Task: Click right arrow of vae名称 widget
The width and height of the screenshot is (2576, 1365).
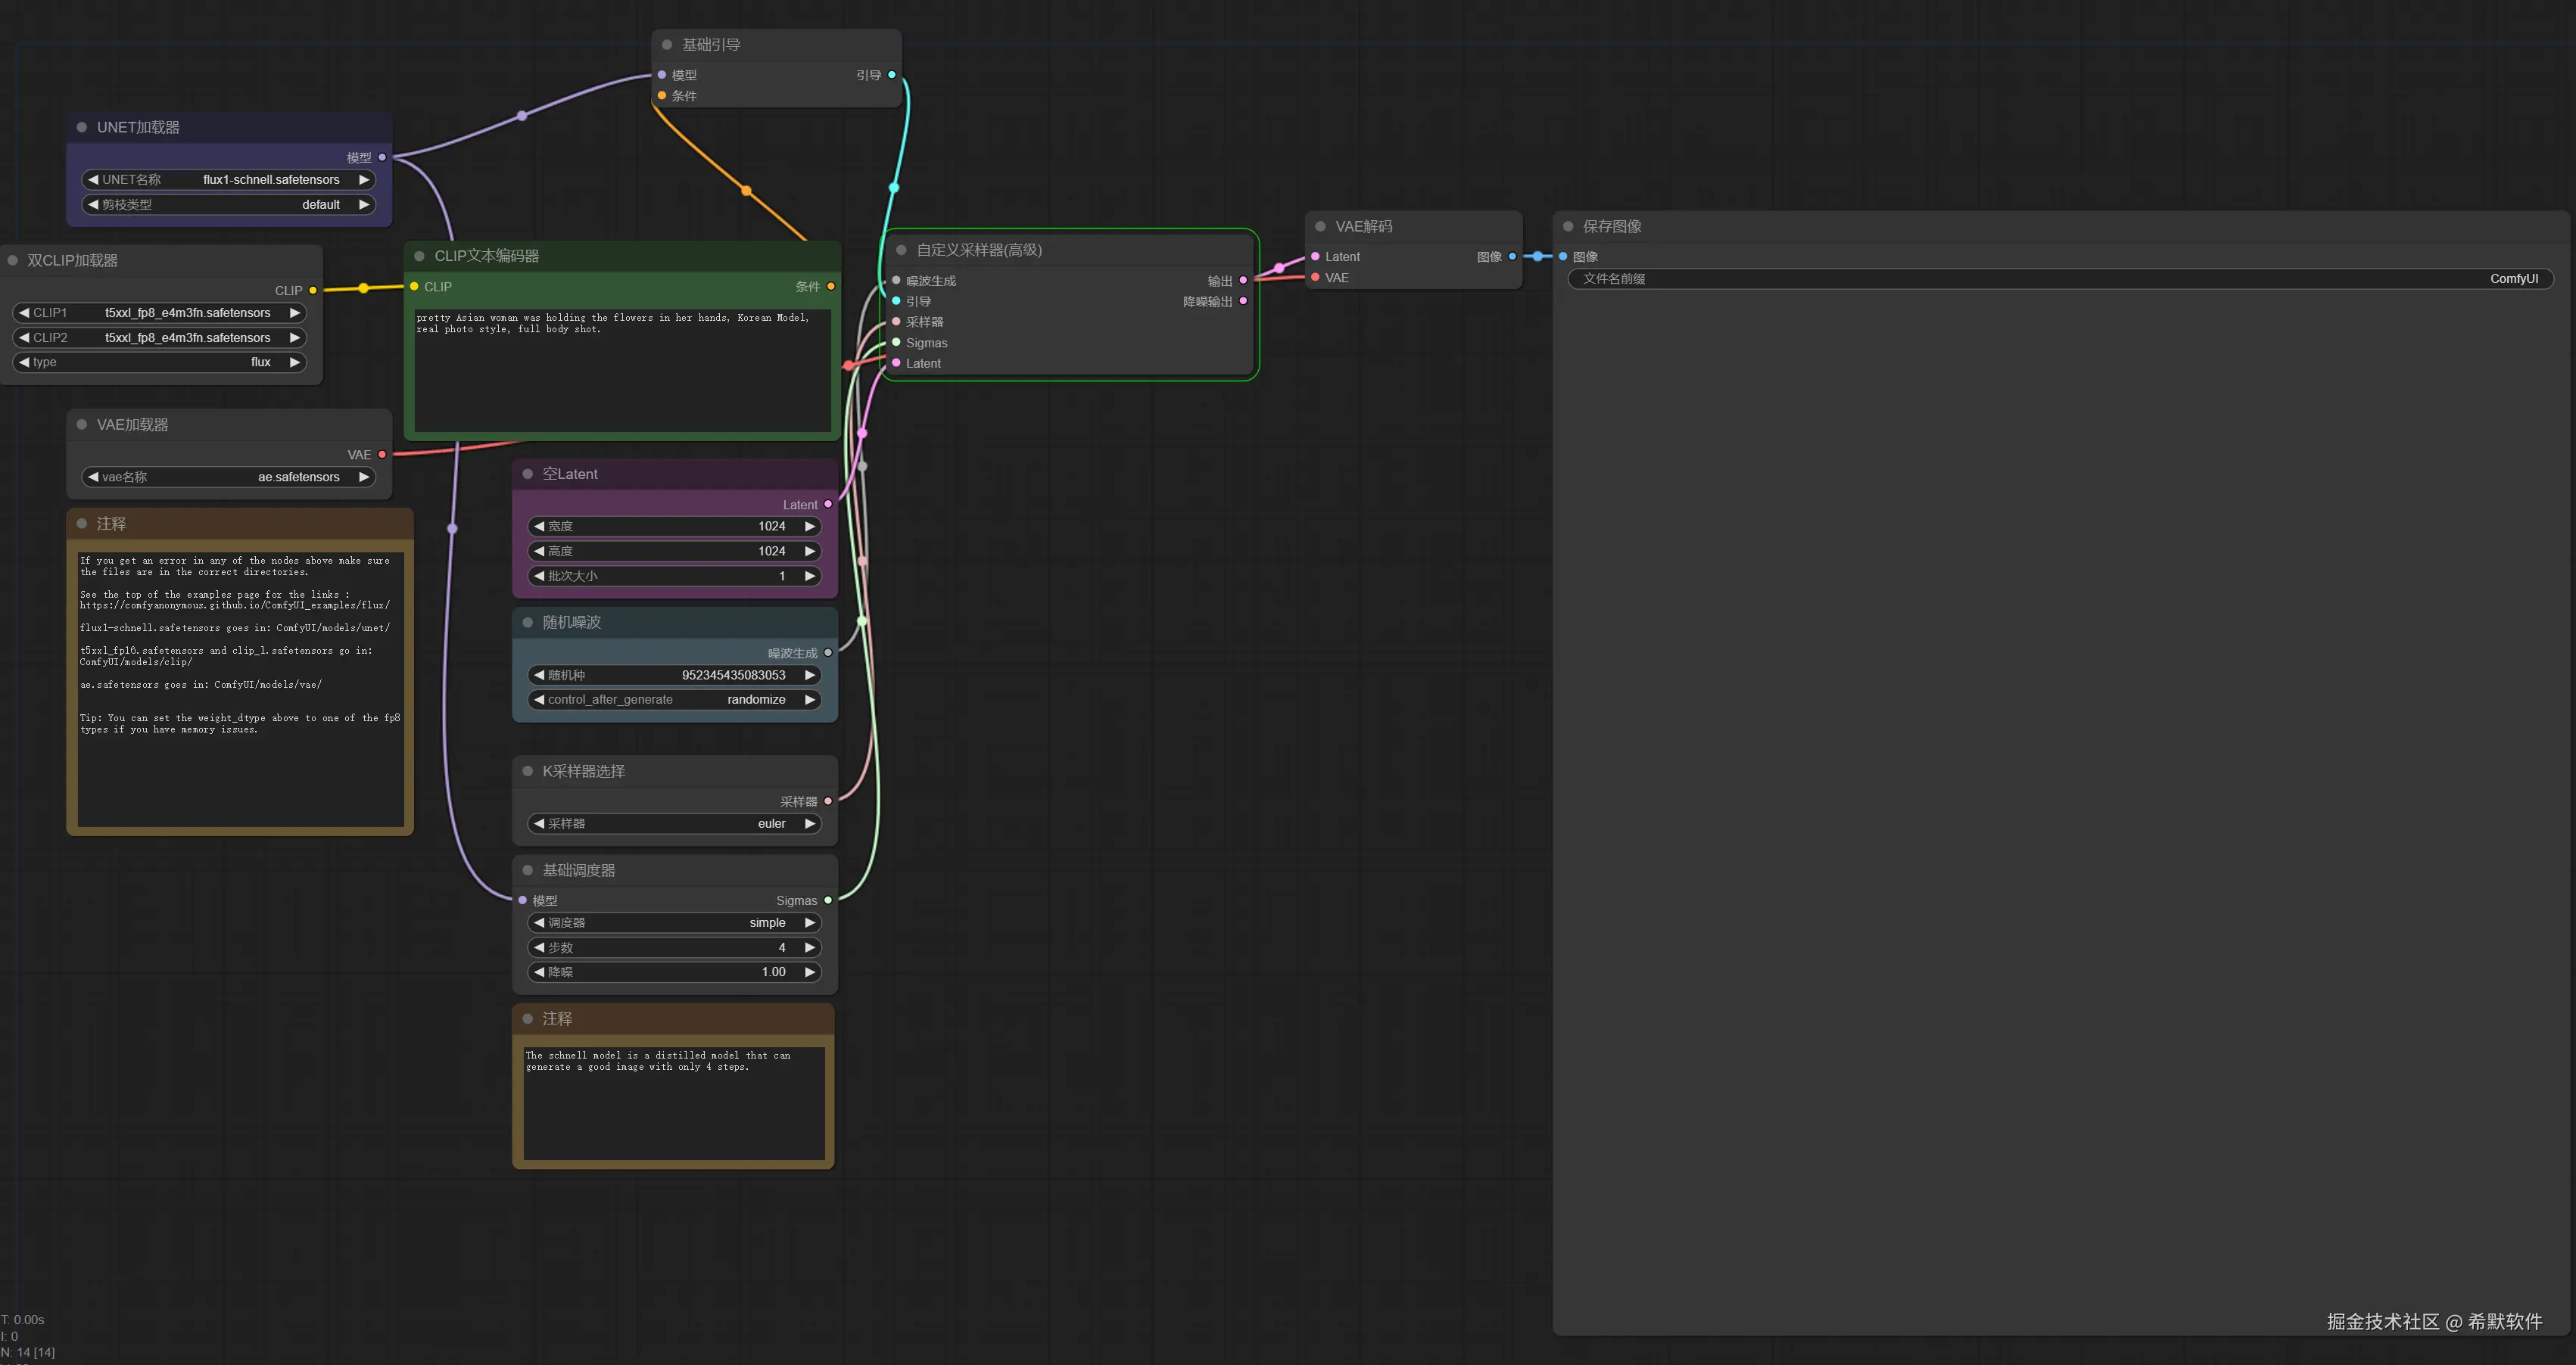Action: click(x=364, y=477)
